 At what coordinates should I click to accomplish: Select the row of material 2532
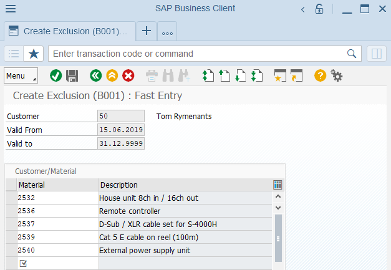coord(11,198)
